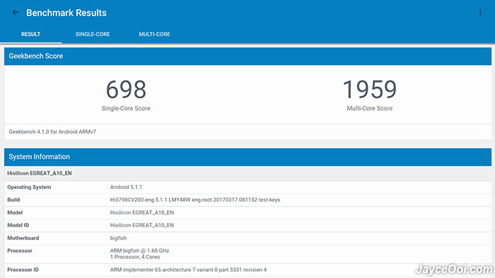Image resolution: width=495 pixels, height=278 pixels.
Task: Click the Model ID label
Action: (18, 225)
